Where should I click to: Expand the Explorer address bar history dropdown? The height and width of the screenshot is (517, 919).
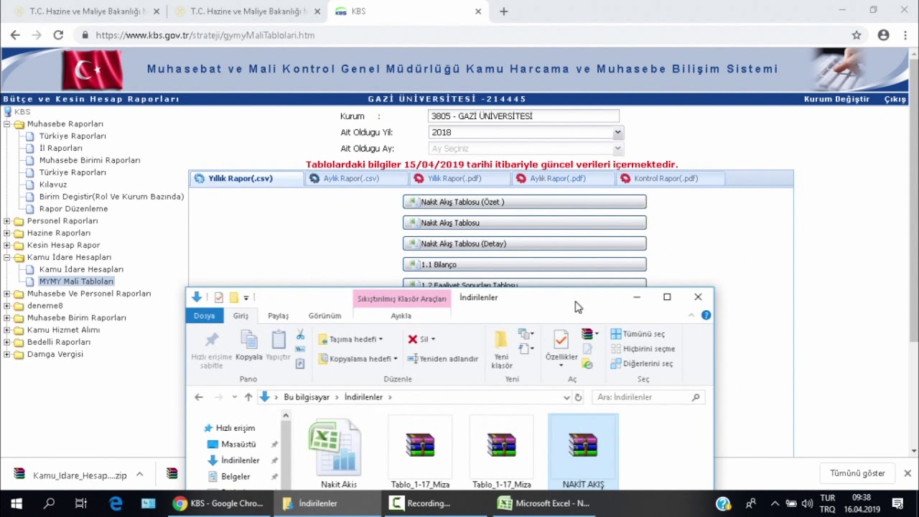pyautogui.click(x=566, y=397)
